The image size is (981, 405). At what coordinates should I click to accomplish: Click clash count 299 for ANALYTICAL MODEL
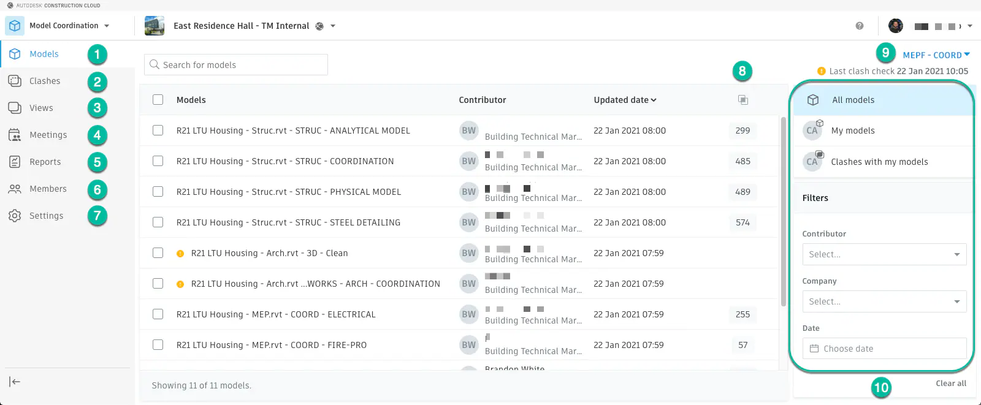coord(742,131)
